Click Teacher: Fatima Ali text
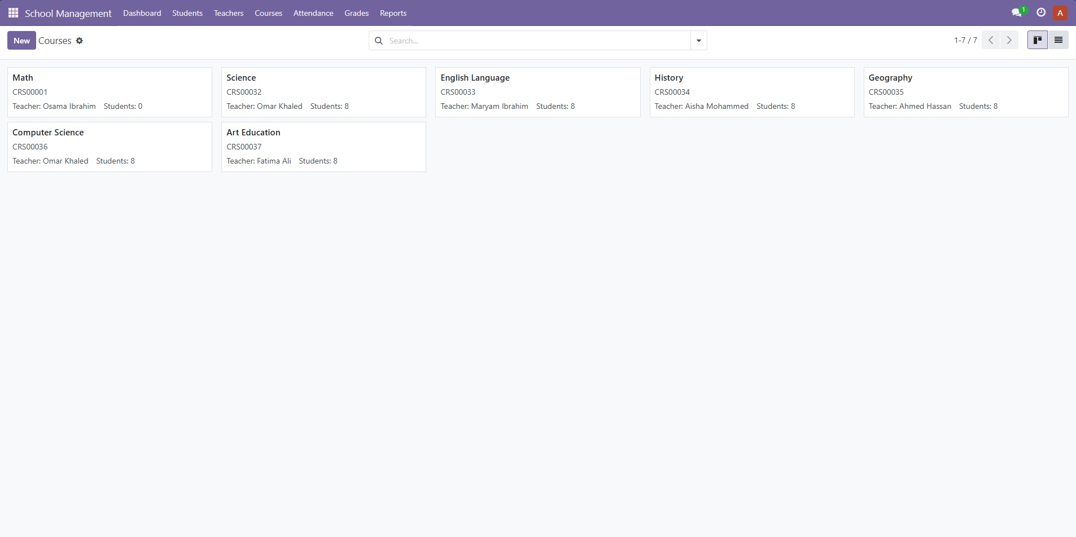 coord(259,161)
